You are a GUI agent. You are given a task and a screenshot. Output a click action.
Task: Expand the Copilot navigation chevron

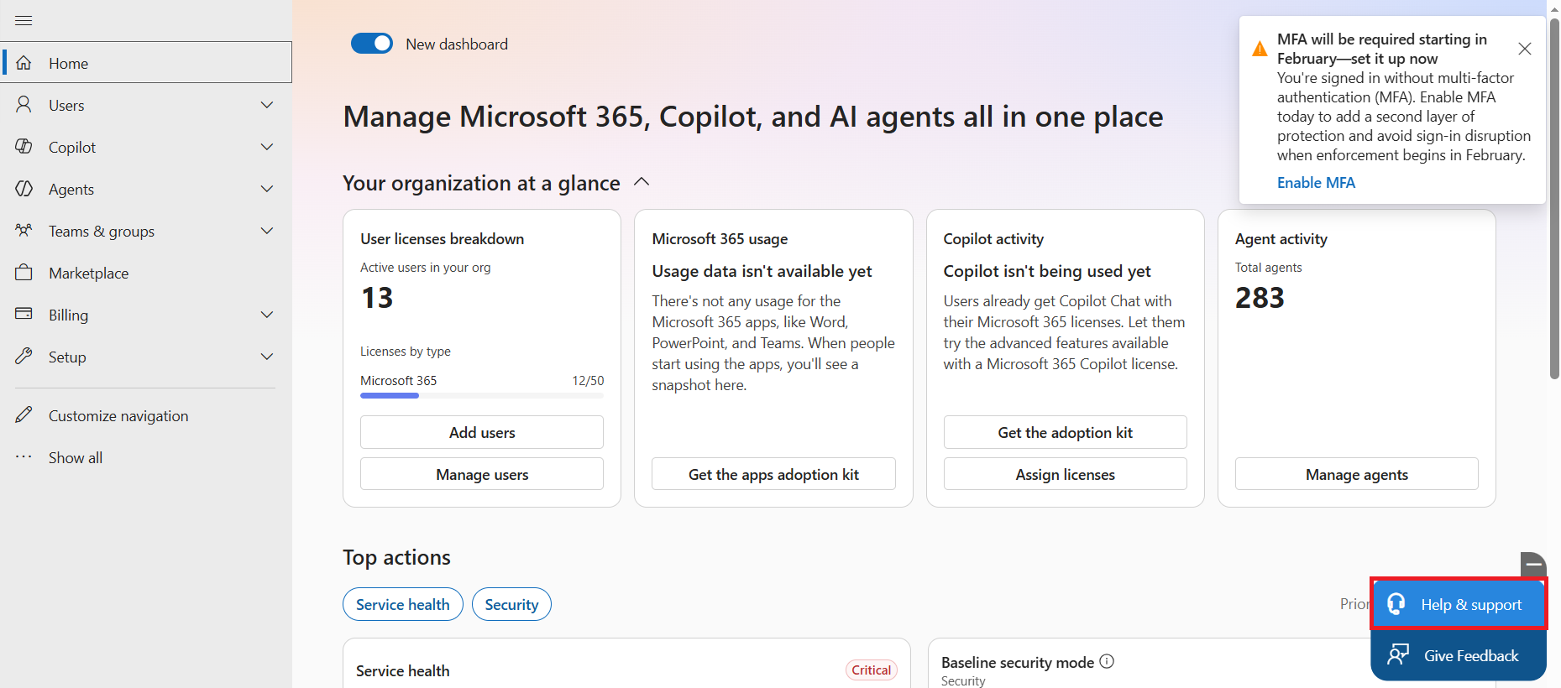tap(267, 147)
